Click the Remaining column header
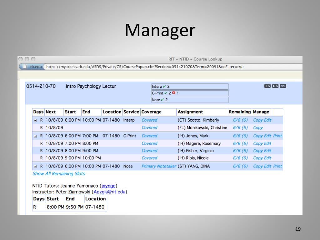Image resolution: width=320 pixels, height=240 pixels. (x=240, y=112)
